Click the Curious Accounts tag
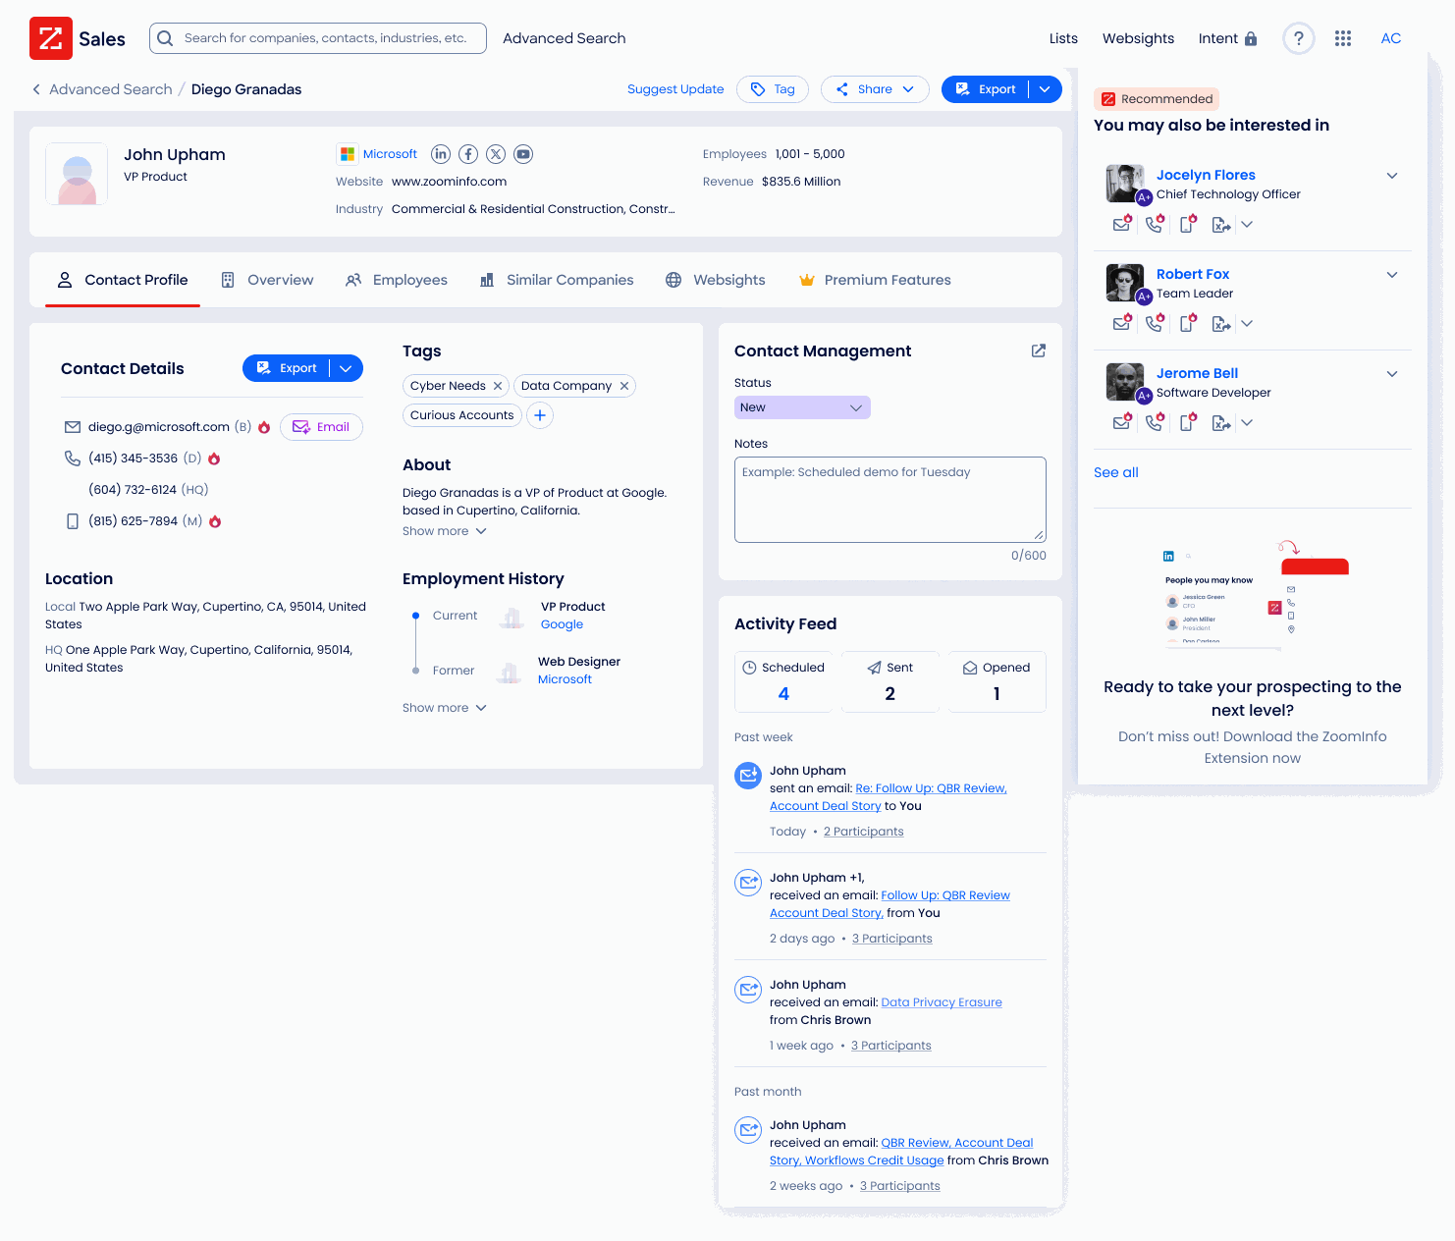The image size is (1455, 1241). [x=461, y=415]
